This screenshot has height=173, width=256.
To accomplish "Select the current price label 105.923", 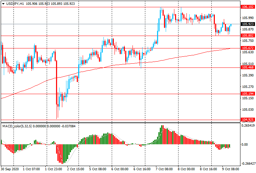I will click(x=248, y=24).
